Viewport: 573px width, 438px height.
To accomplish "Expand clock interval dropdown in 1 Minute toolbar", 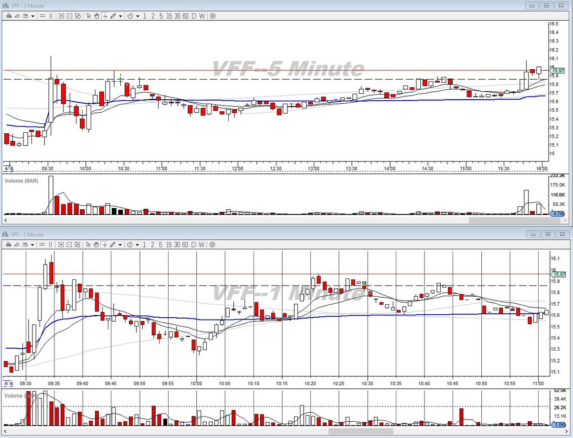I will click(x=138, y=245).
